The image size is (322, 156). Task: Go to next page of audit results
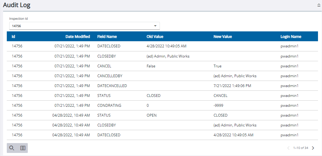coord(313,148)
